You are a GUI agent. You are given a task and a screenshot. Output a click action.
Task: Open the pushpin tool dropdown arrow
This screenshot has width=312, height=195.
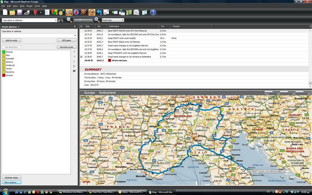click(x=40, y=12)
